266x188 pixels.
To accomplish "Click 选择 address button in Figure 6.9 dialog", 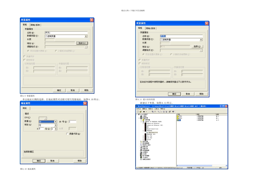I will coord(82,43).
